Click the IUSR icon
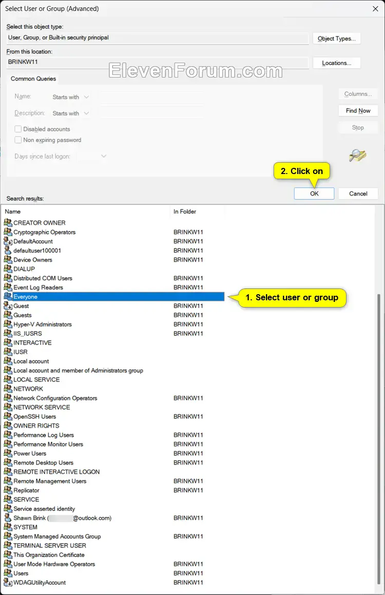Screen dimensions: 385x595 coord(8,352)
